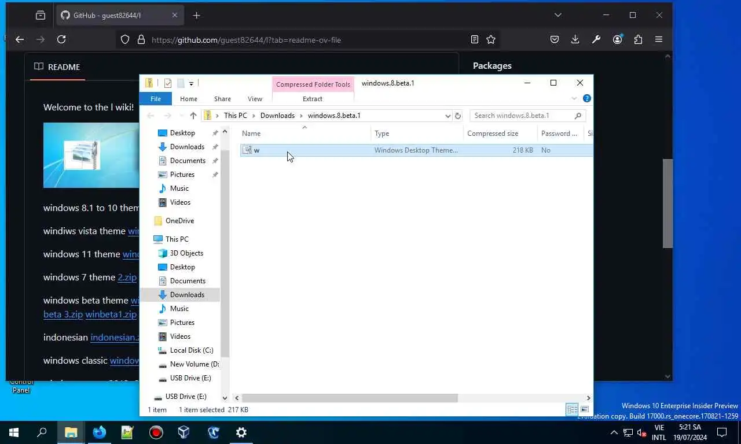Open the File menu in Explorer

coord(156,99)
